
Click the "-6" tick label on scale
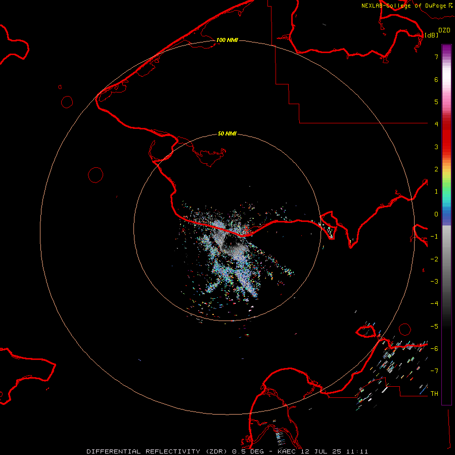click(434, 349)
